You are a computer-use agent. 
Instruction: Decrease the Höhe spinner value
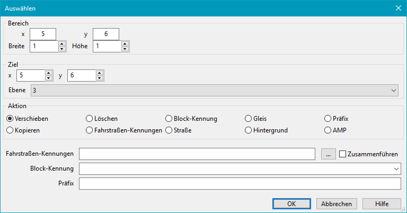pyautogui.click(x=125, y=49)
